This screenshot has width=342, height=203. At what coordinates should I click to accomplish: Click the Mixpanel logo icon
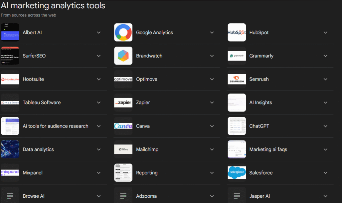point(10,173)
